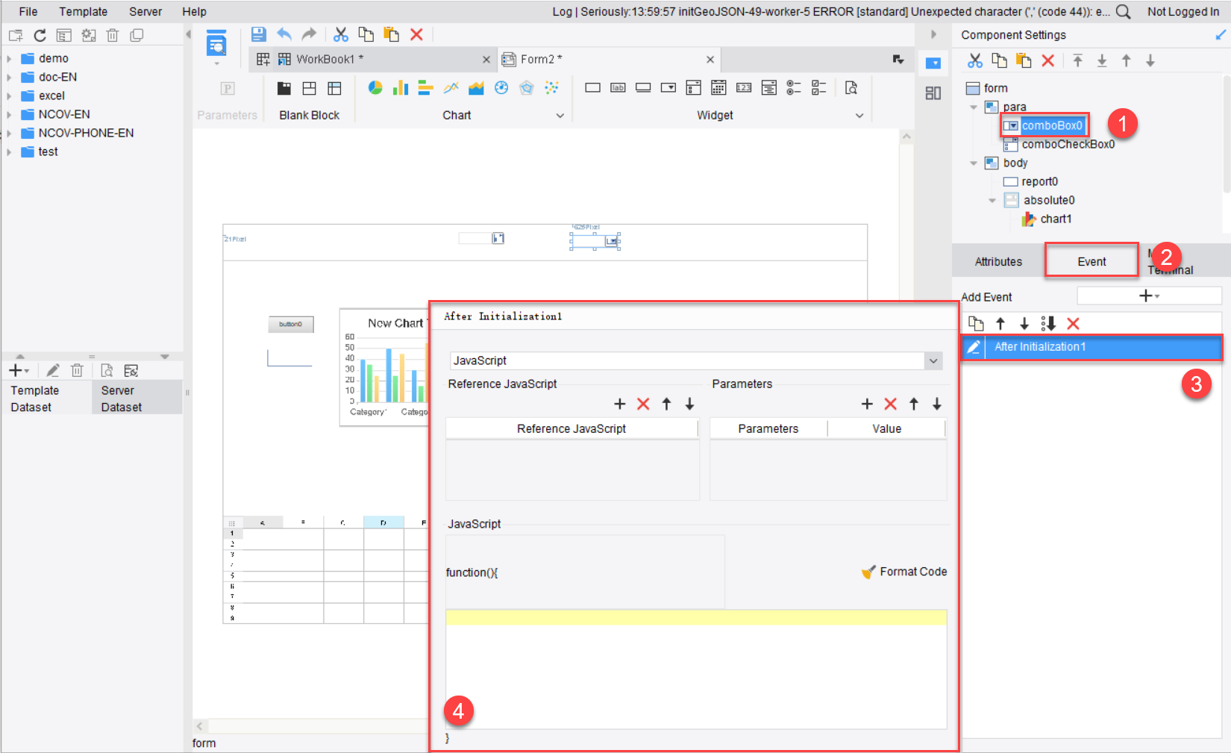Expand the NCOV-EN folder
Viewport: 1231px width, 753px height.
pyautogui.click(x=9, y=114)
